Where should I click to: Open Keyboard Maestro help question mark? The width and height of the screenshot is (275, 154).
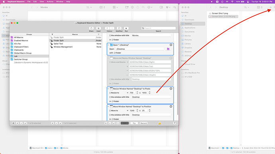click(x=175, y=123)
